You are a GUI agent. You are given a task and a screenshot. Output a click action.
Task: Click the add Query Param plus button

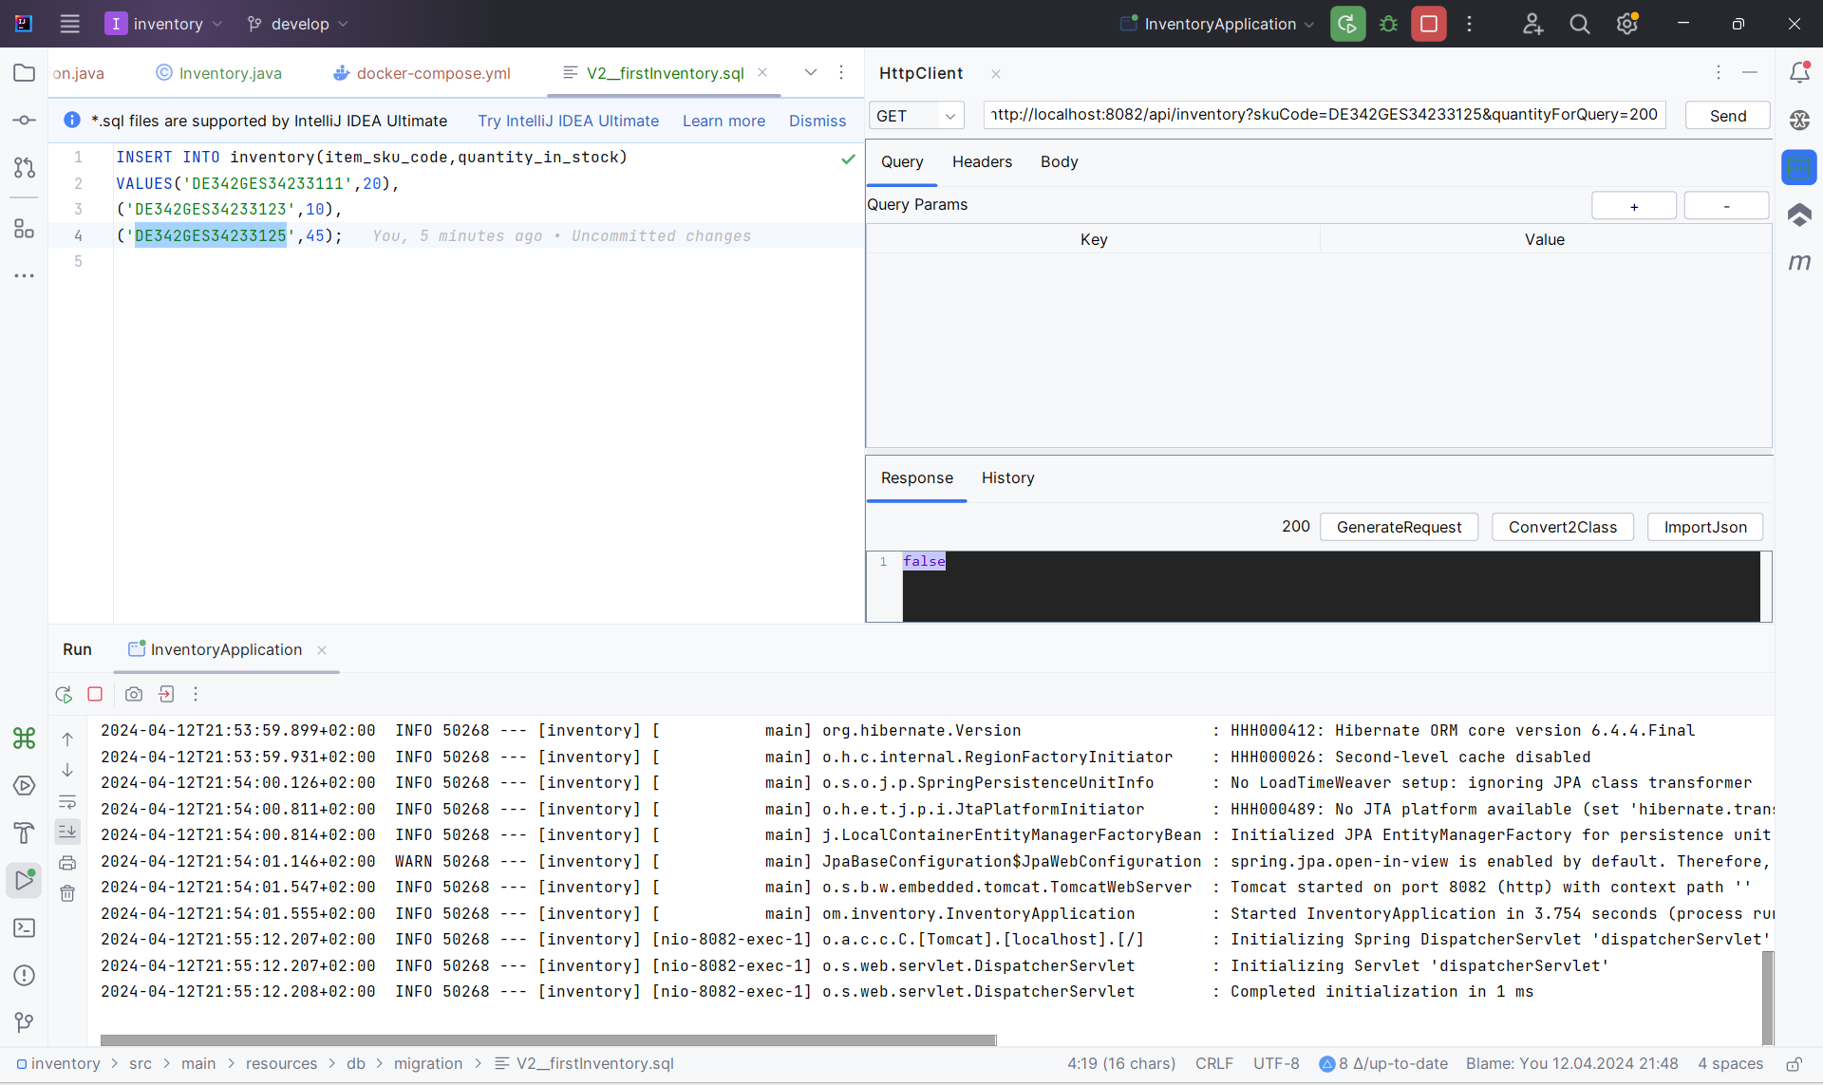1634,207
